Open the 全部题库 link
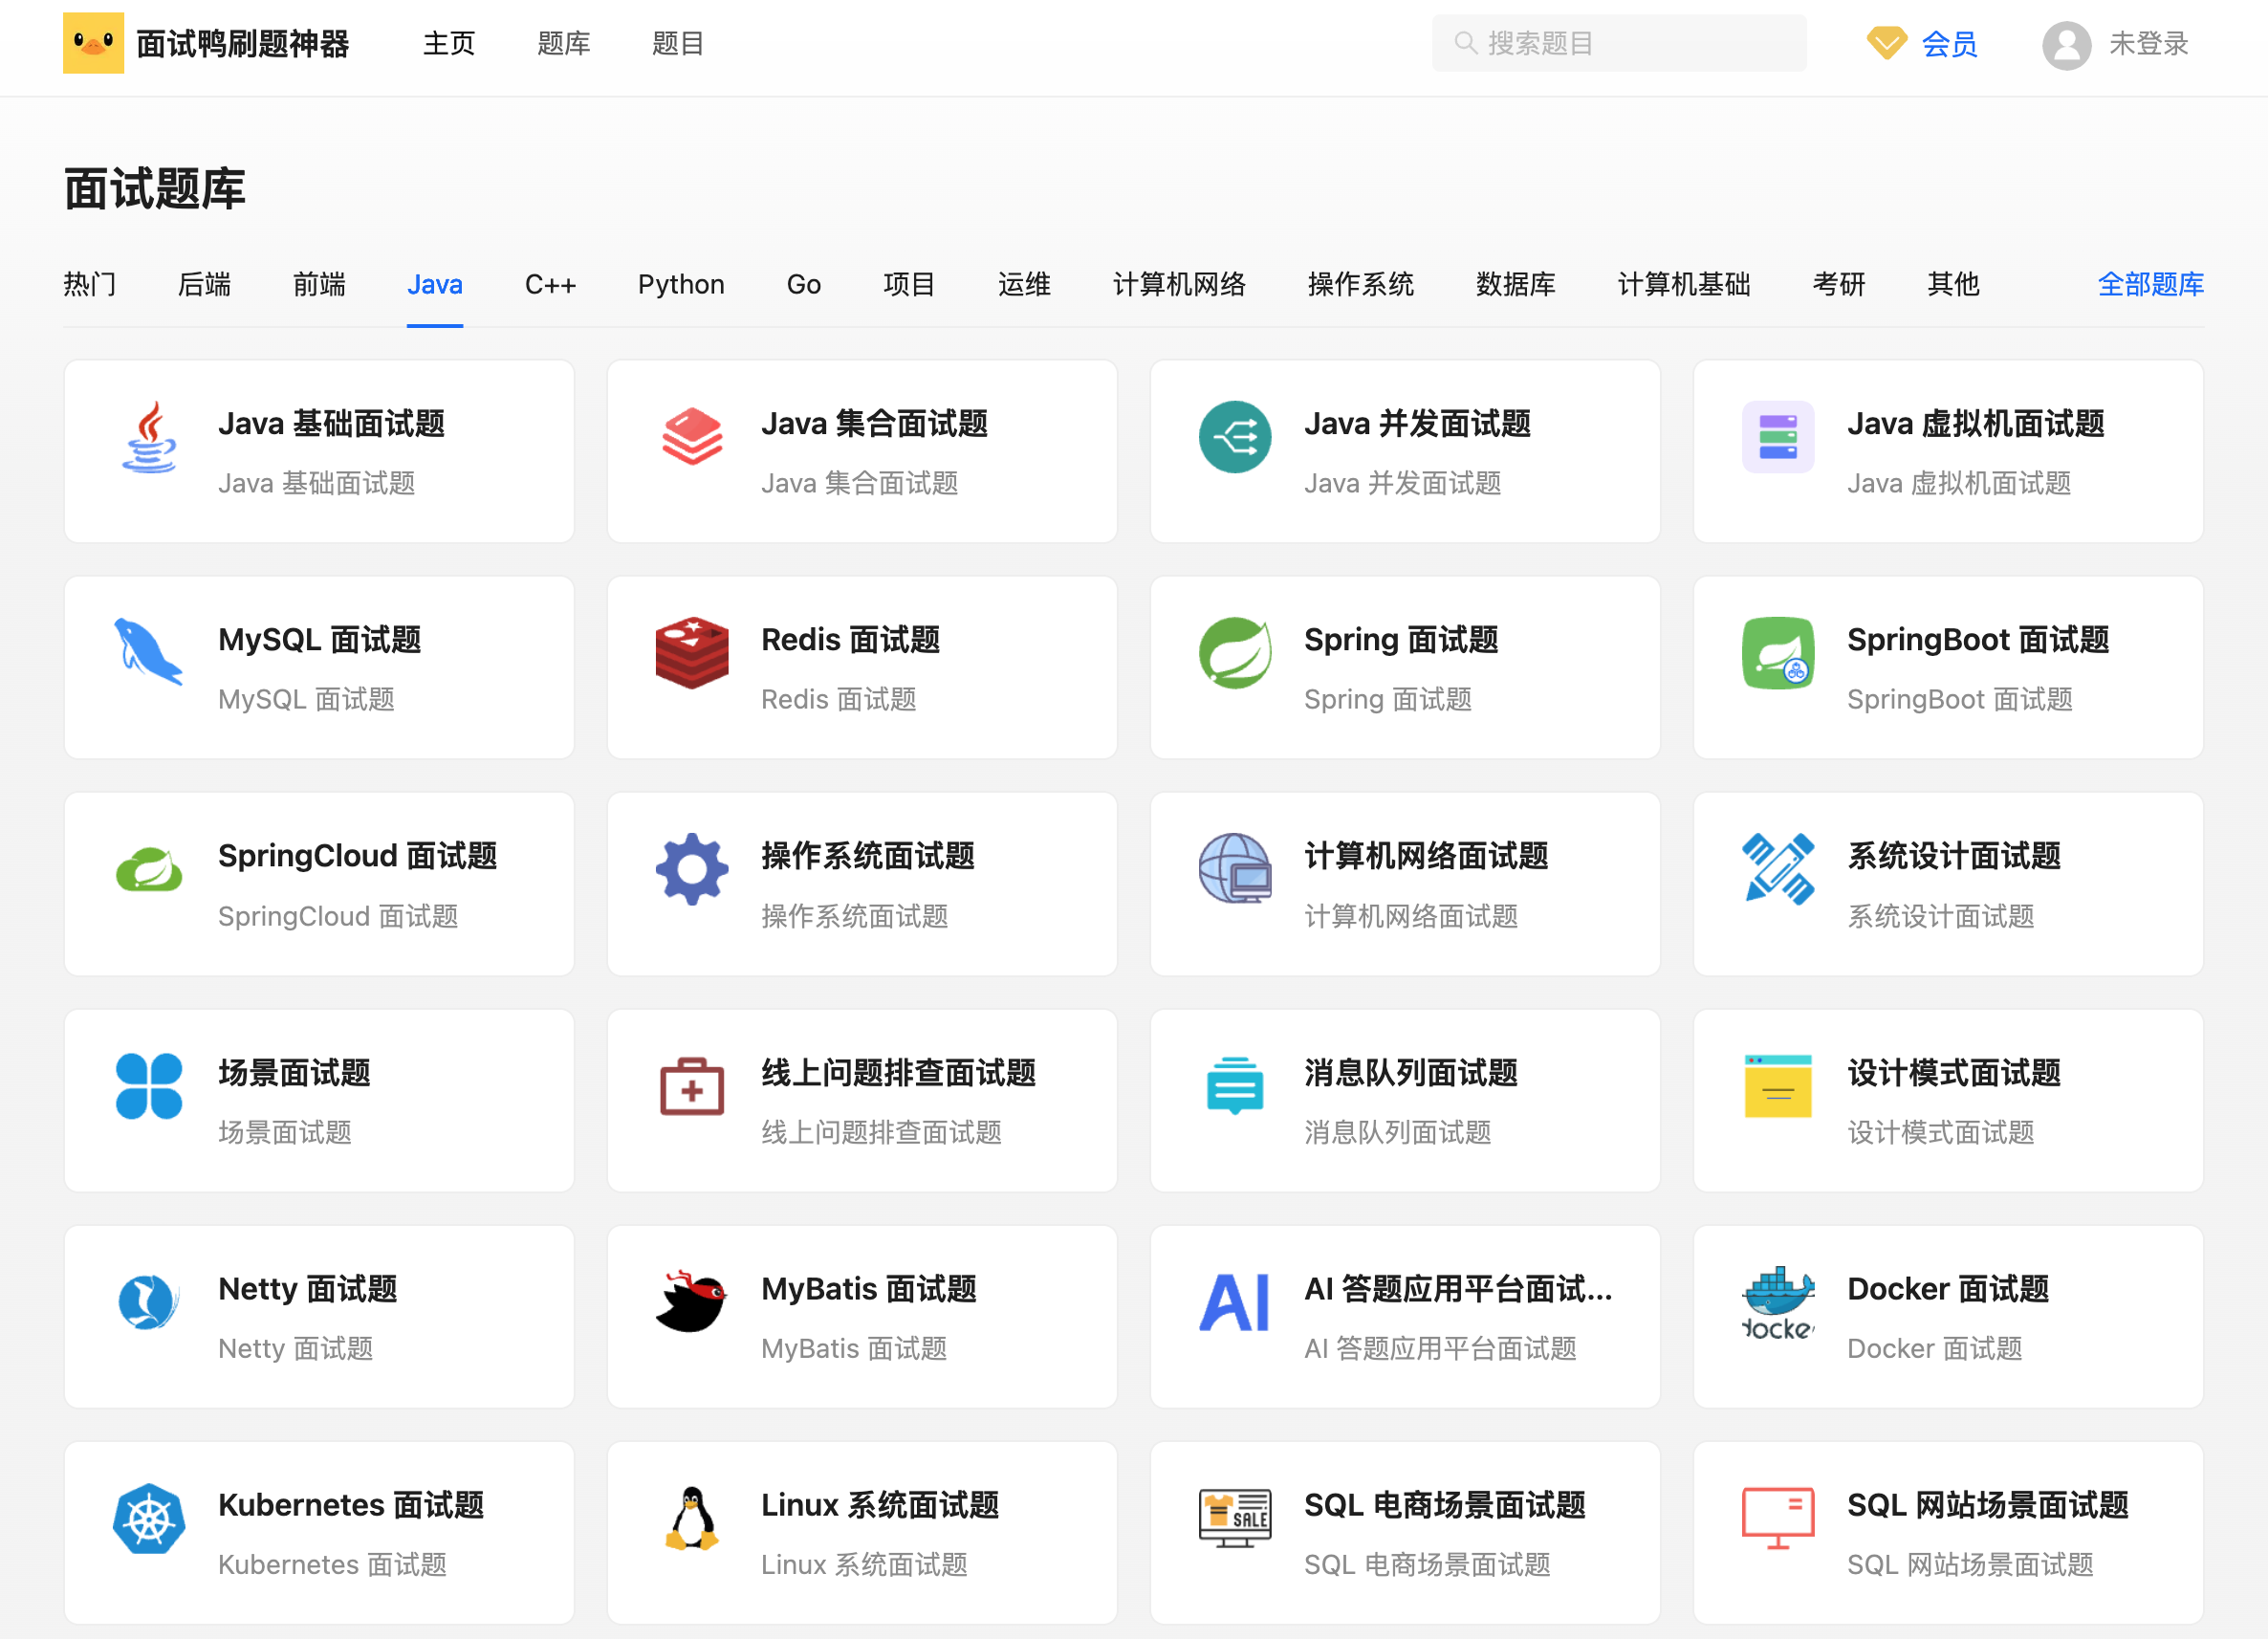 coord(2151,284)
